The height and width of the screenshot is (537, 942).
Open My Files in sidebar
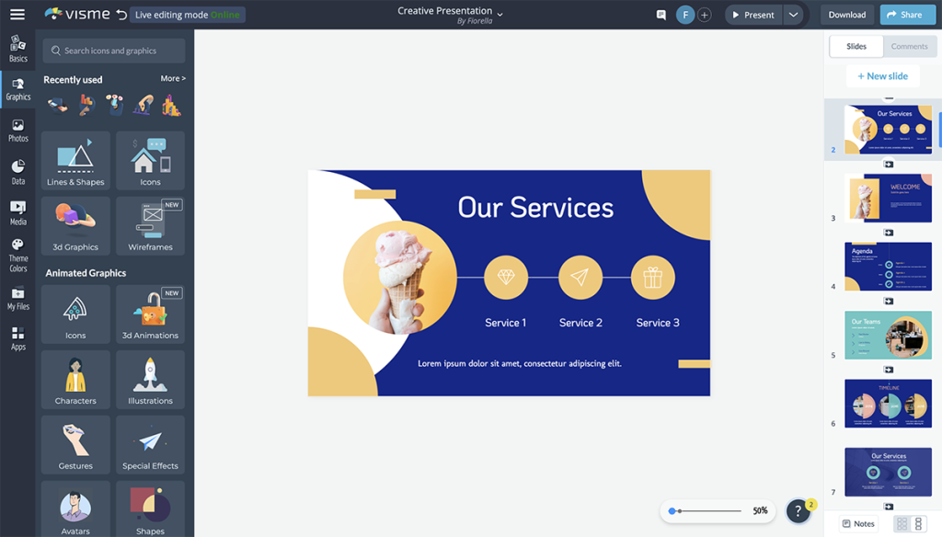click(17, 299)
